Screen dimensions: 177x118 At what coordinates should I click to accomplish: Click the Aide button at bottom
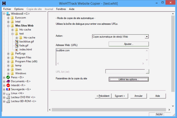tap(158, 96)
